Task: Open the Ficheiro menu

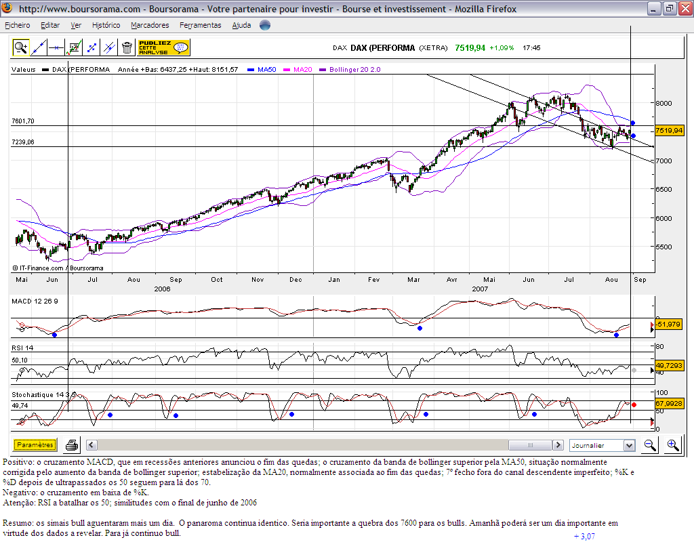Action: click(x=17, y=25)
